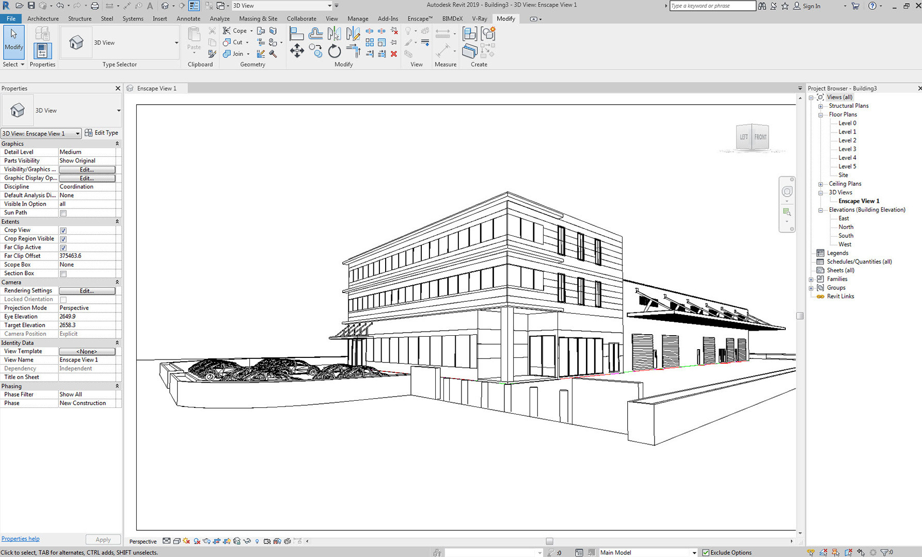Screen dimensions: 922x557
Task: Expand the Families tree node
Action: (x=811, y=279)
